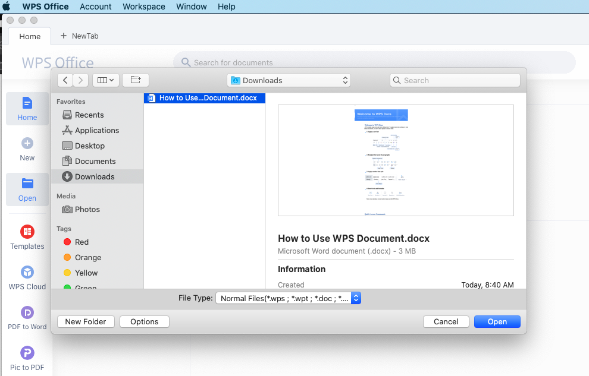This screenshot has height=376, width=589.
Task: Open the Workspace menu
Action: coord(143,7)
